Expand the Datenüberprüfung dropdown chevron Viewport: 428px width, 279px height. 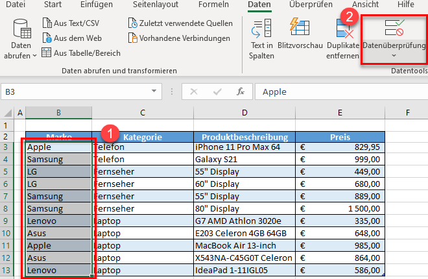[394, 55]
